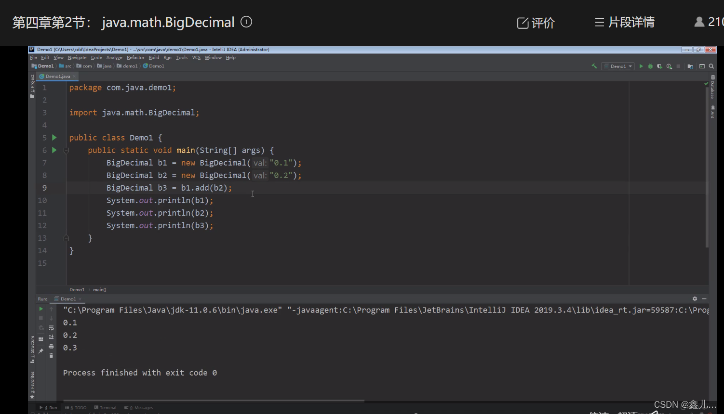Image resolution: width=724 pixels, height=414 pixels.
Task: Open the Help menu
Action: (x=231, y=58)
